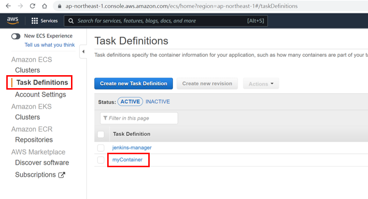Click the Subscriptions external link icon

pyautogui.click(x=62, y=175)
